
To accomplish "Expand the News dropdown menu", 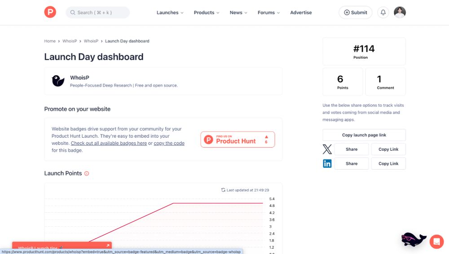I will [x=238, y=13].
